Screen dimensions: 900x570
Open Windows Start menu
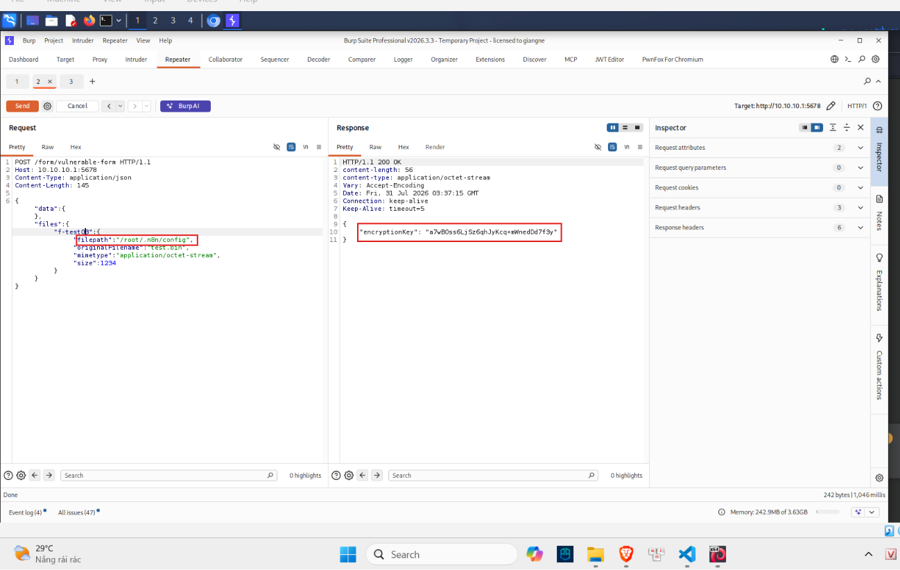[x=348, y=555]
